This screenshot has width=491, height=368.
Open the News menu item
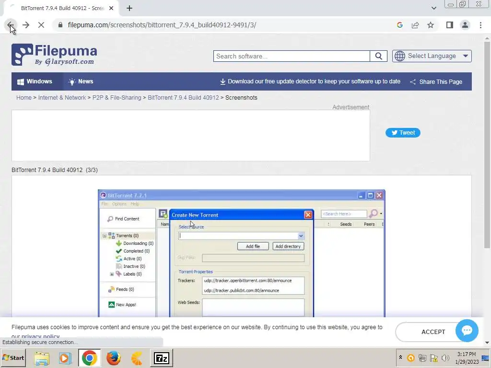(81, 81)
